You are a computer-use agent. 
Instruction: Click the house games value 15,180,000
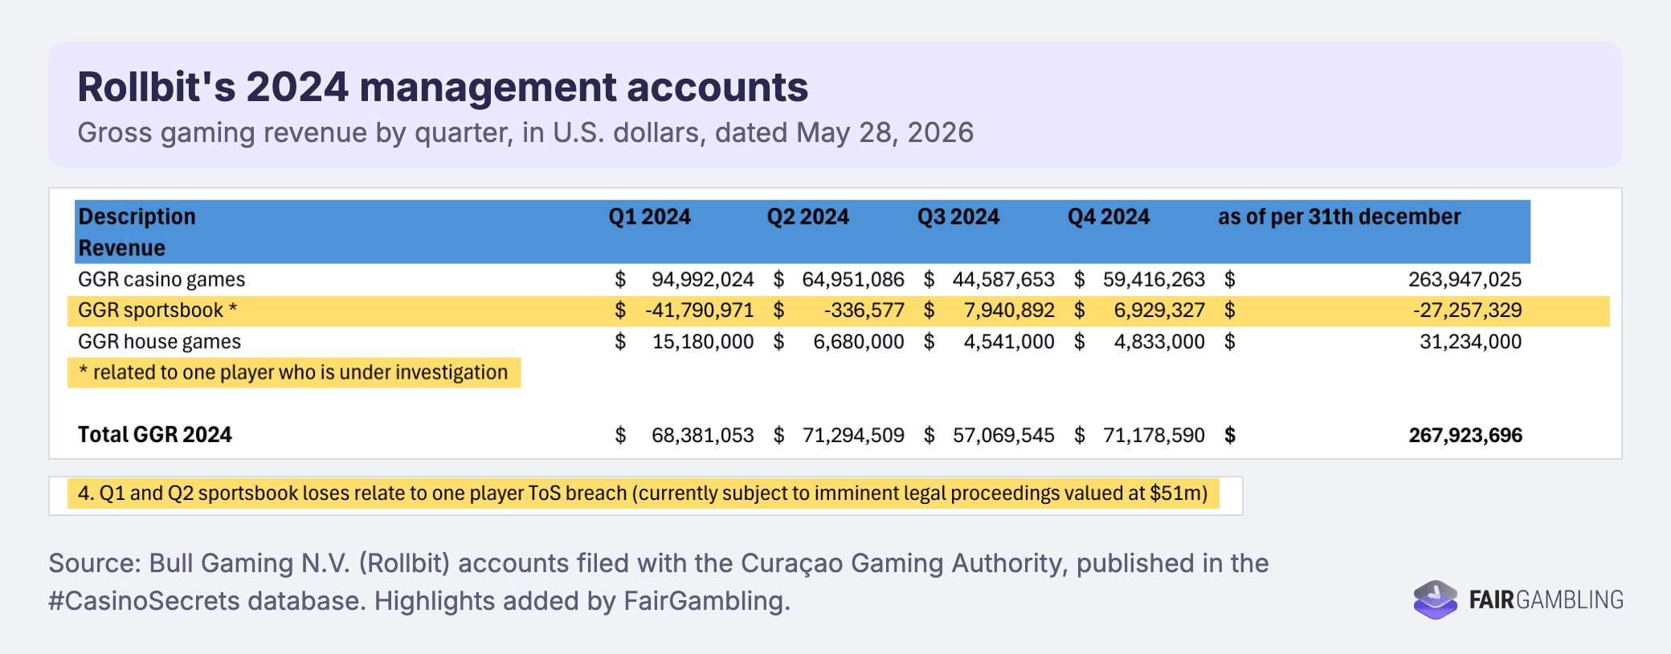[702, 341]
